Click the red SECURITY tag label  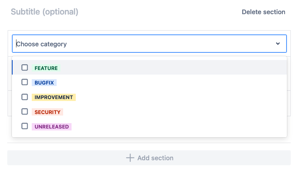47,112
